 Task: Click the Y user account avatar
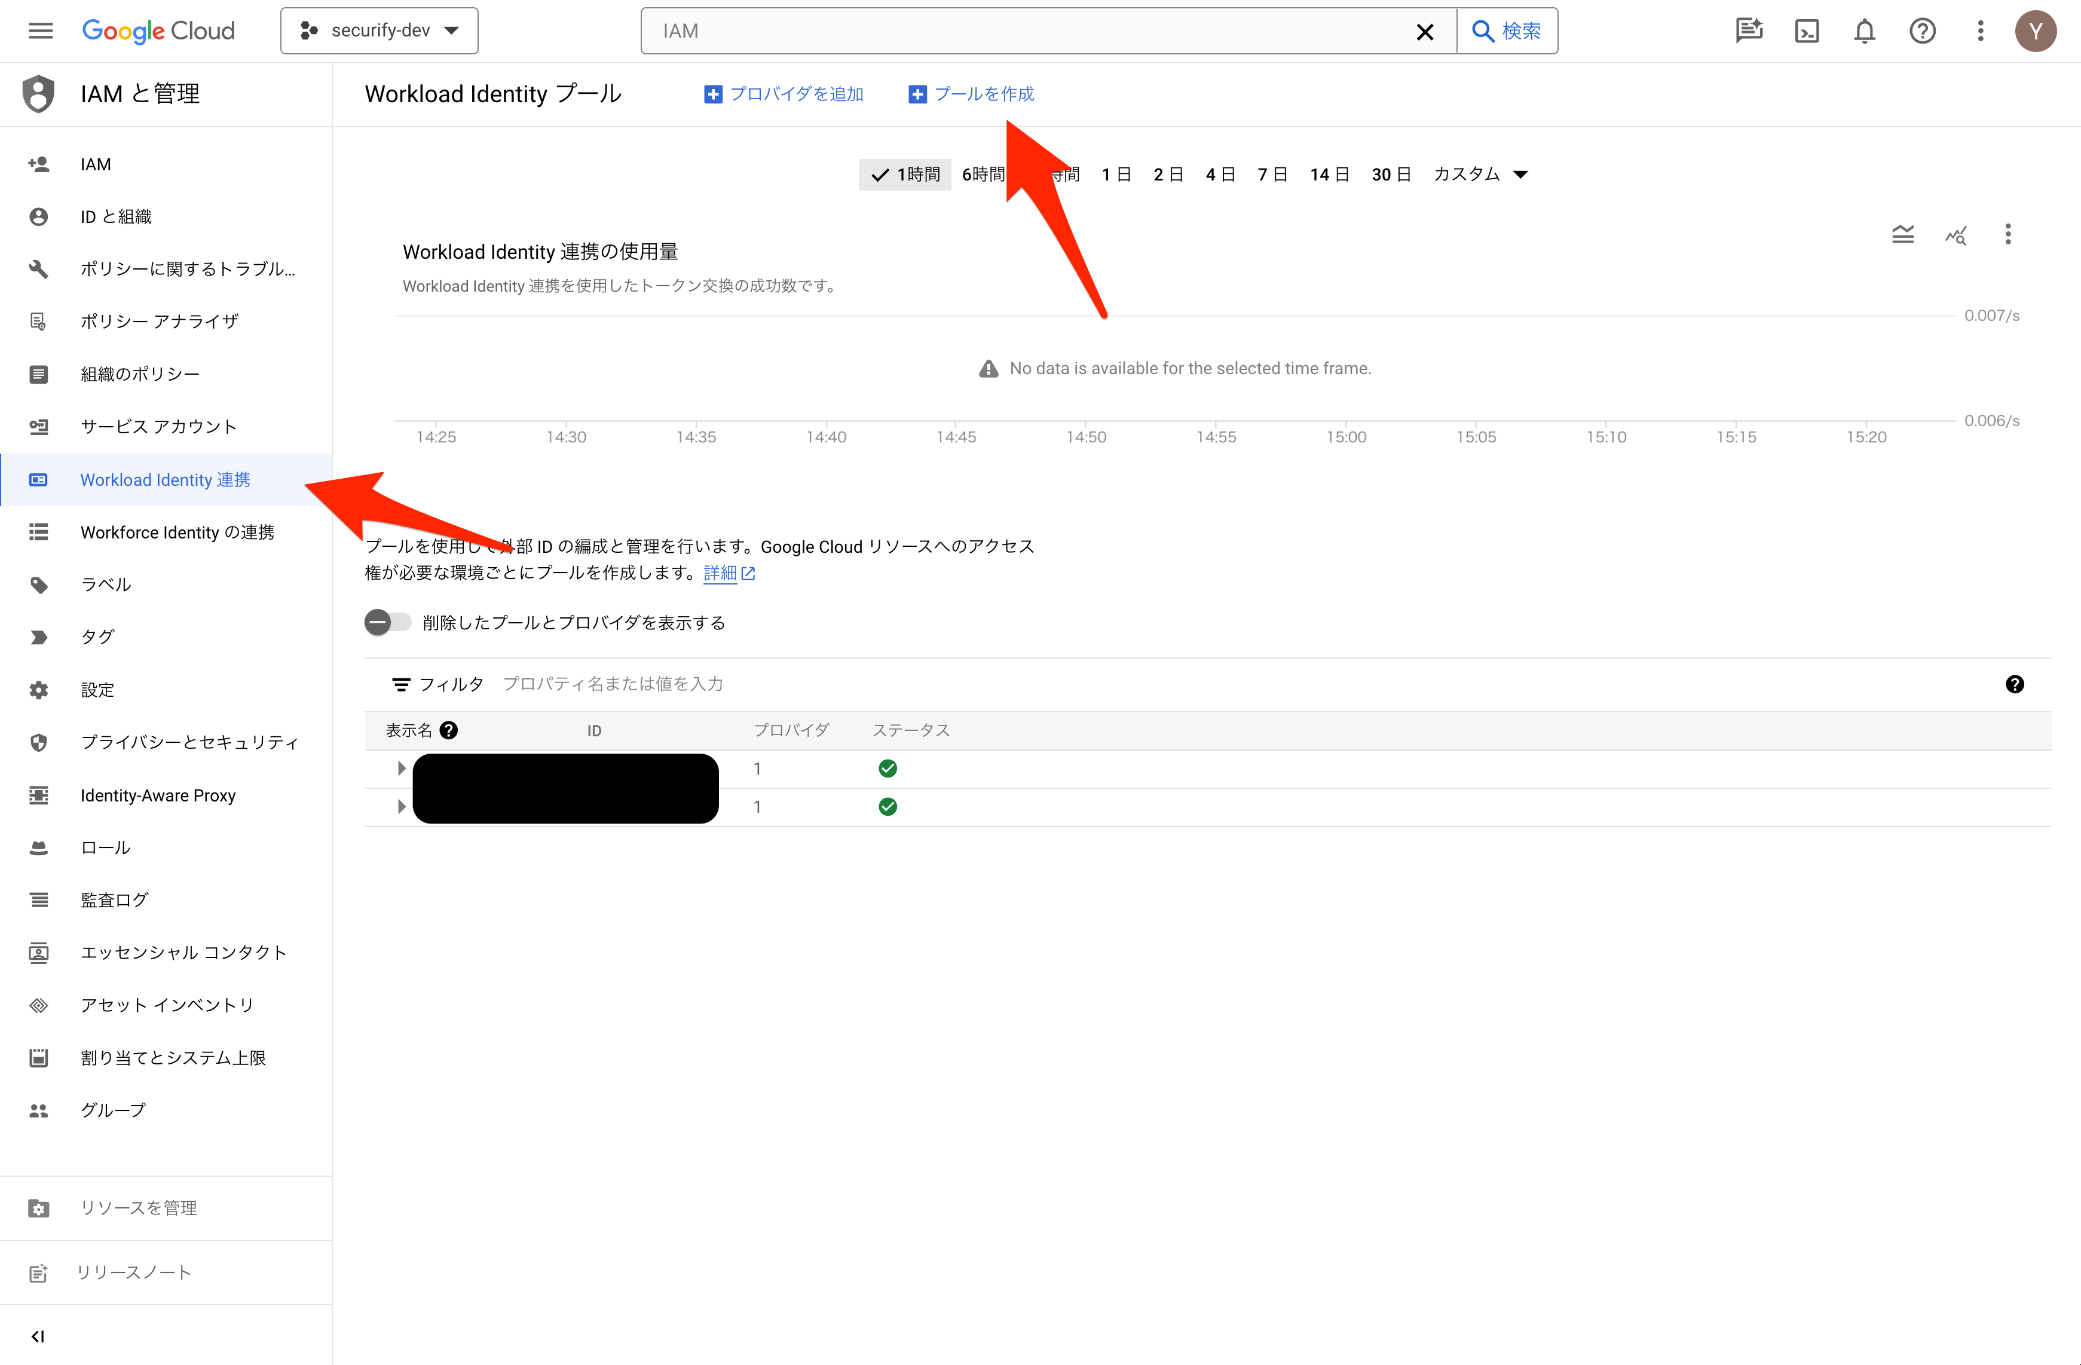[2036, 32]
